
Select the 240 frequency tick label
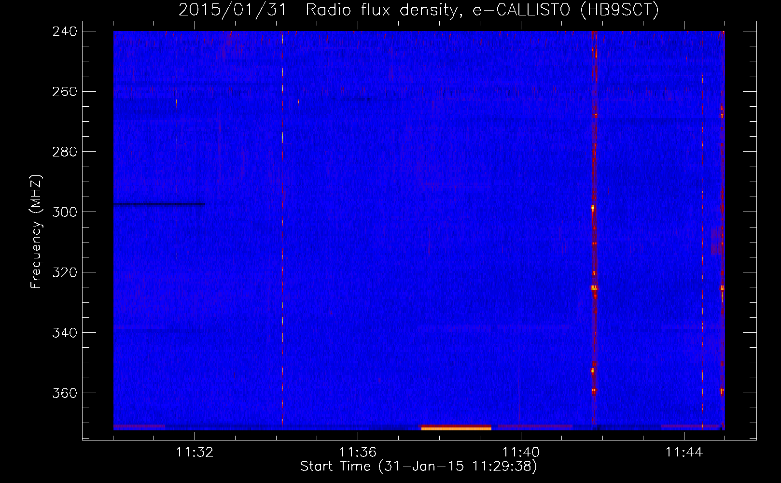[x=65, y=31]
